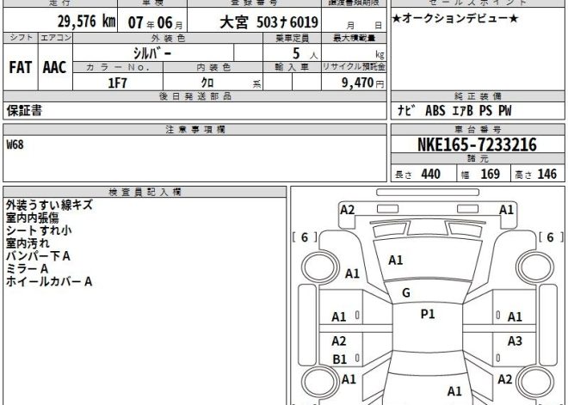Click the A2 mark beside the front bumper

click(x=347, y=209)
